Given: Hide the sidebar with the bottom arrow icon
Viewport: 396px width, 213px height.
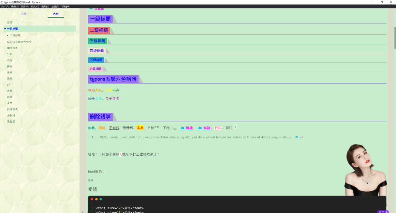Looking at the screenshot, I should click(82, 212).
